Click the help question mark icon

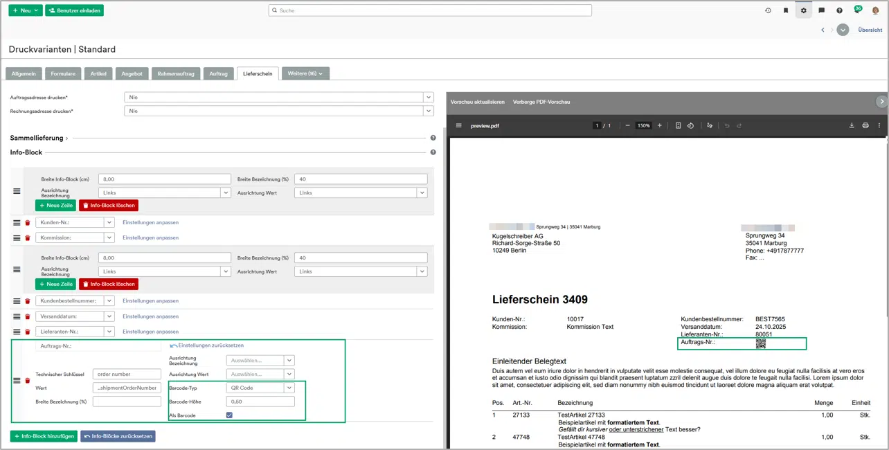839,10
